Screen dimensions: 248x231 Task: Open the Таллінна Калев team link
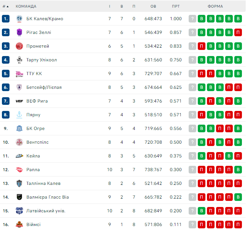pyautogui.click(x=43, y=183)
